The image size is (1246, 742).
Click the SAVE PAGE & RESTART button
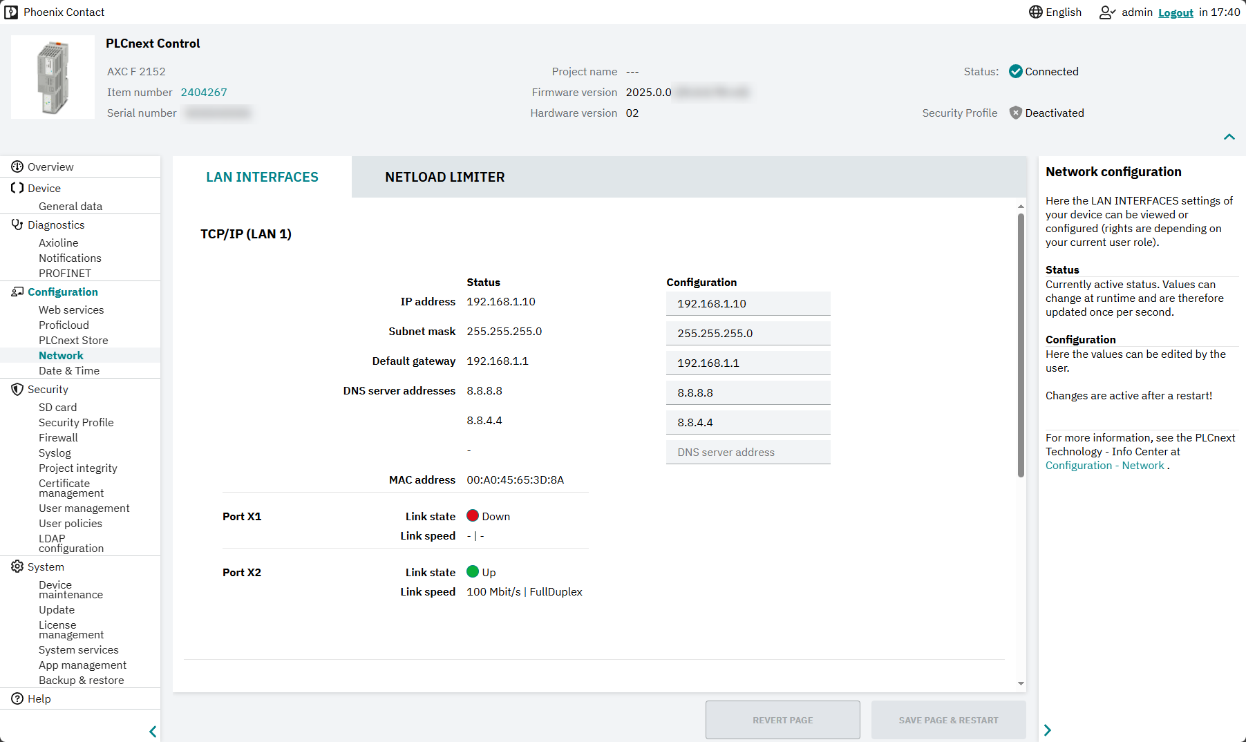(948, 720)
